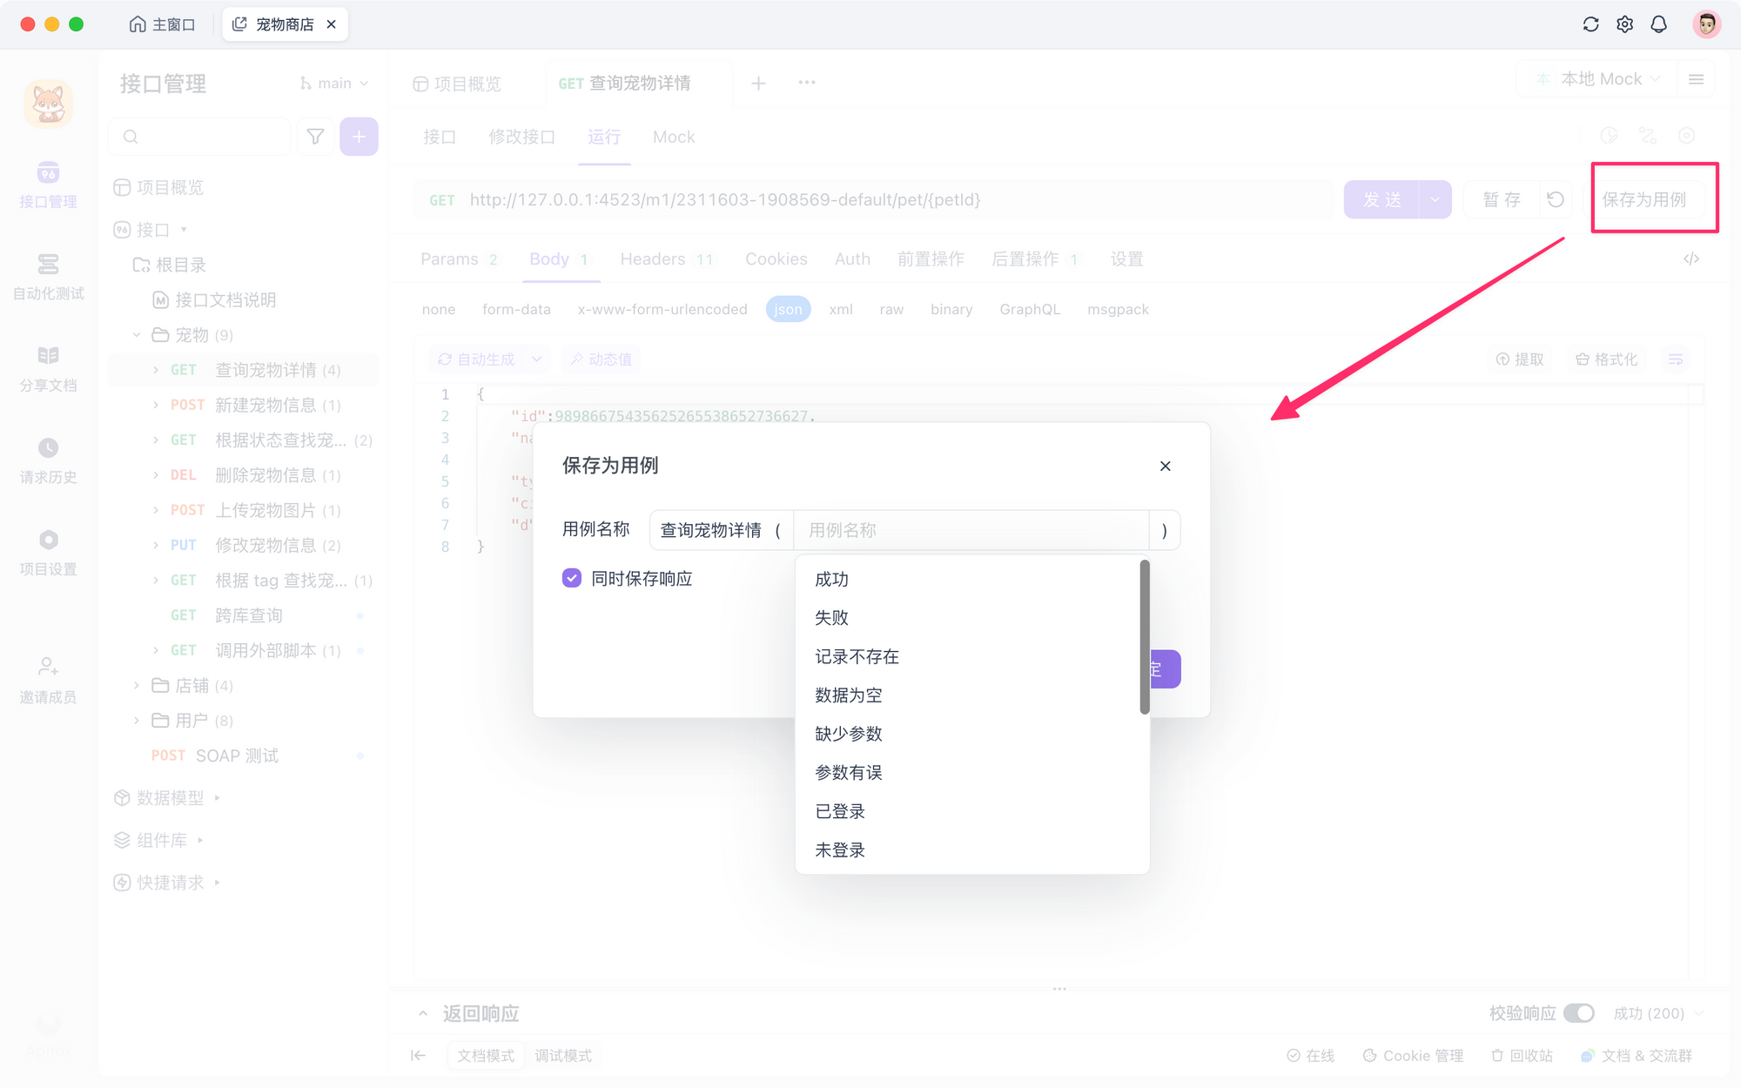Open 项目设置 sidebar icon
Viewport: 1741px width, 1088px height.
49,553
